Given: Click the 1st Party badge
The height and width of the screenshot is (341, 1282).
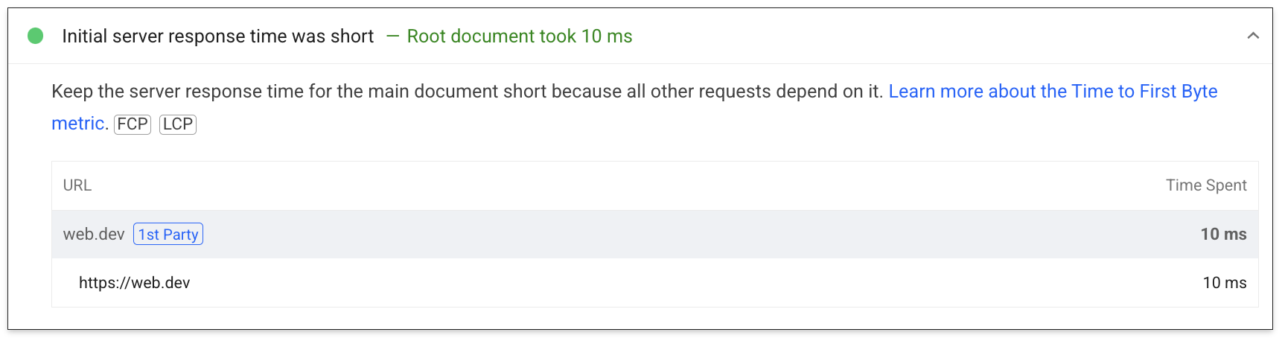Looking at the screenshot, I should tap(168, 235).
